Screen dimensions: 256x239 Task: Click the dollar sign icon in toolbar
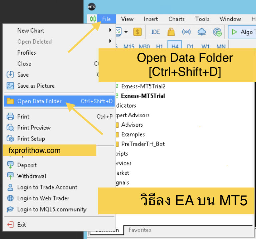137,32
